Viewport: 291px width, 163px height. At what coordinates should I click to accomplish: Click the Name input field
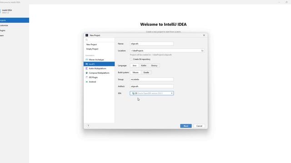pos(152,44)
